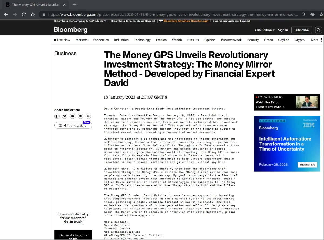Viewport: 324px width, 240px height.
Task: Share the article on LinkedIn
Action: coord(73,116)
